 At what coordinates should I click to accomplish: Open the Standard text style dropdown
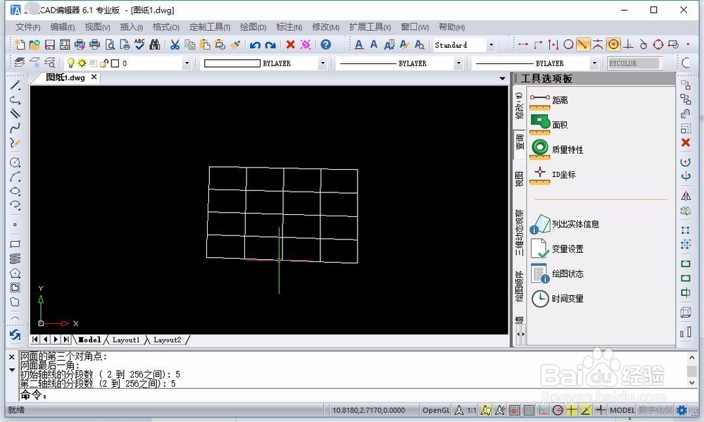point(491,45)
